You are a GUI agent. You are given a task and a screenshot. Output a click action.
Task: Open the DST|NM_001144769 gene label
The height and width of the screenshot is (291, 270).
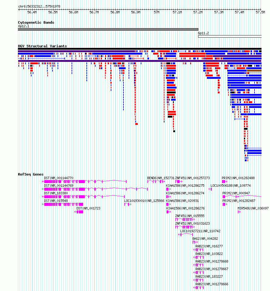59,186
